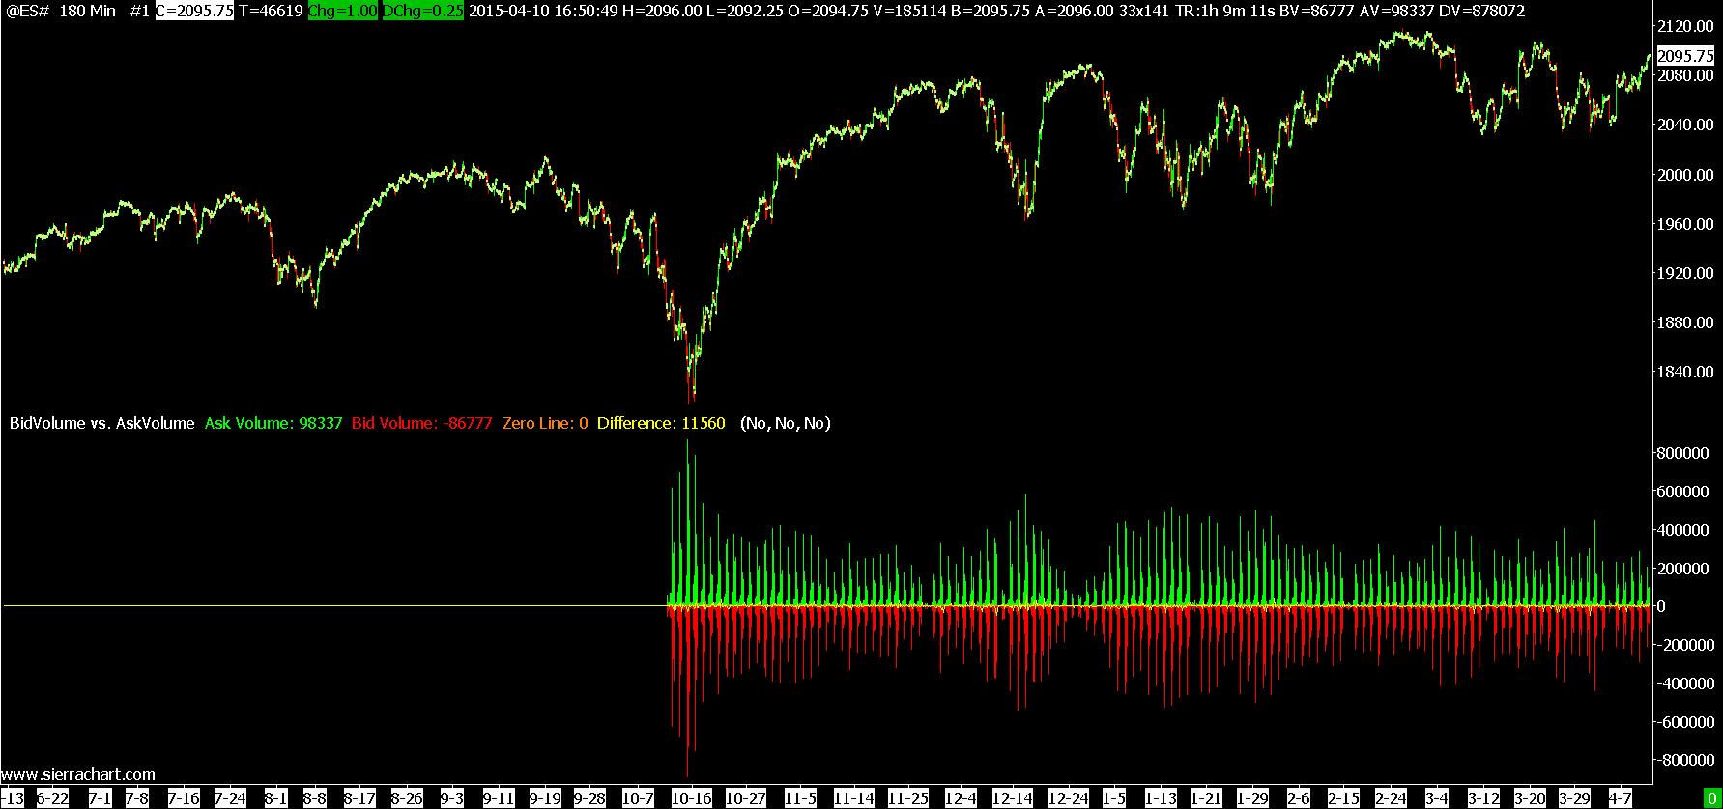The image size is (1723, 809).
Task: Select the 7-16 date on the time axis
Action: coord(184,798)
